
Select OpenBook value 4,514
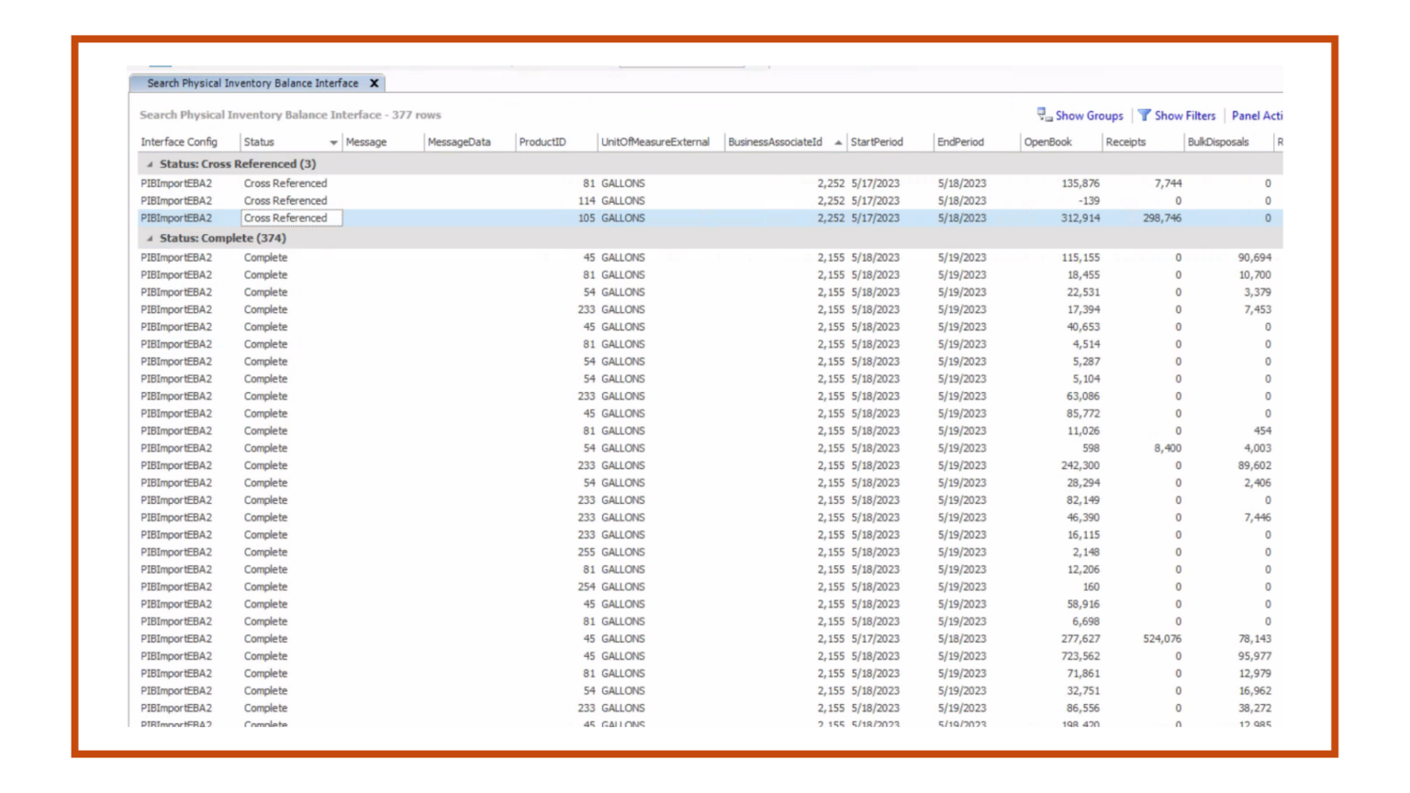[1086, 345]
